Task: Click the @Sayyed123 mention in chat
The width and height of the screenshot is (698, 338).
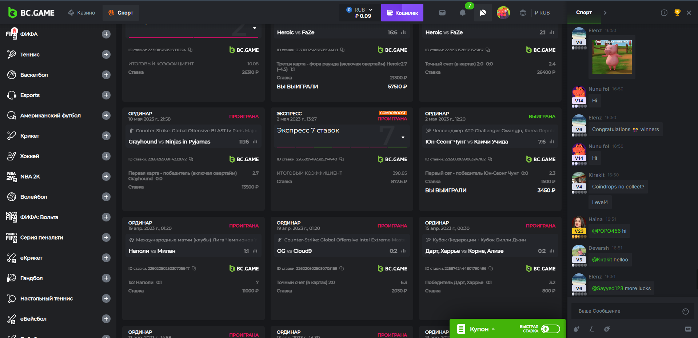Action: pyautogui.click(x=608, y=288)
